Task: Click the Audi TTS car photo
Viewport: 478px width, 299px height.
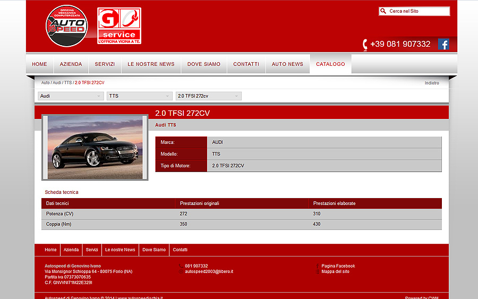Action: pos(95,148)
